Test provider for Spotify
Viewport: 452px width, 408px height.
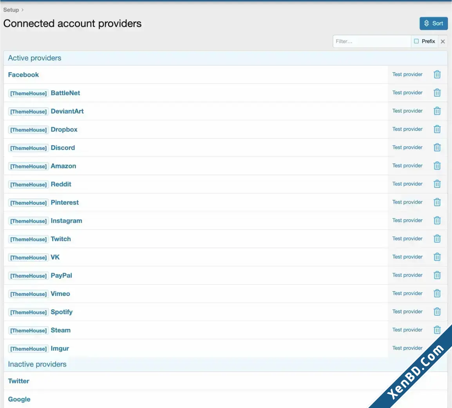coord(407,311)
